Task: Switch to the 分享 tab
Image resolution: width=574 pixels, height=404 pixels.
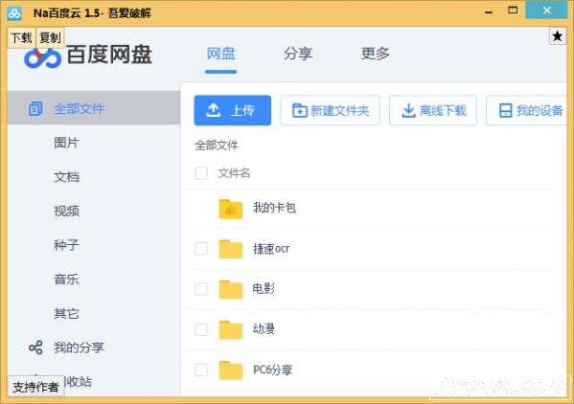Action: pyautogui.click(x=298, y=54)
